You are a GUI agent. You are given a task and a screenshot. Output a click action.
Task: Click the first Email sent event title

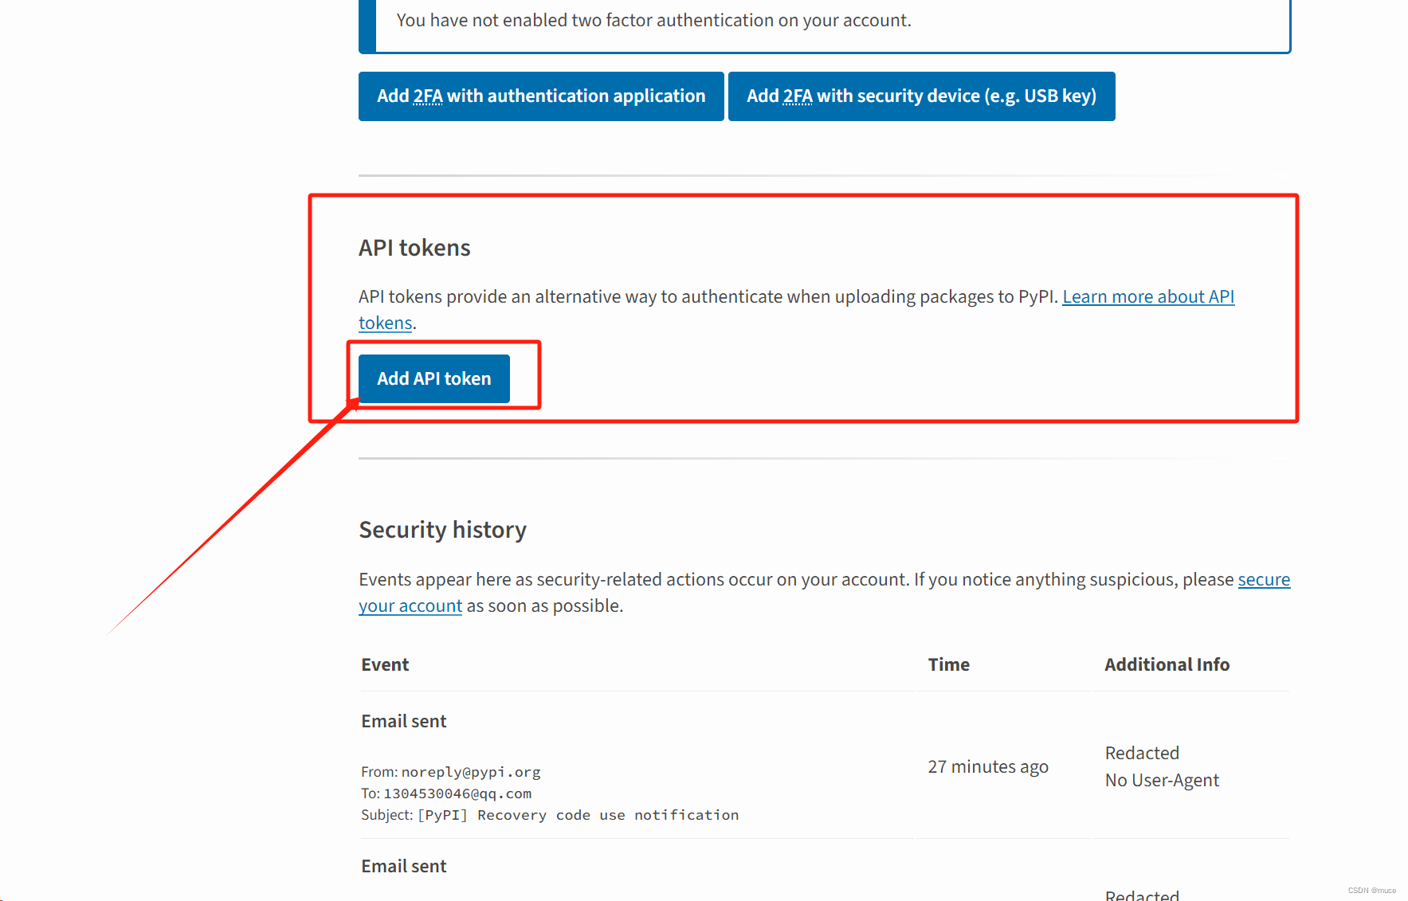coord(404,721)
